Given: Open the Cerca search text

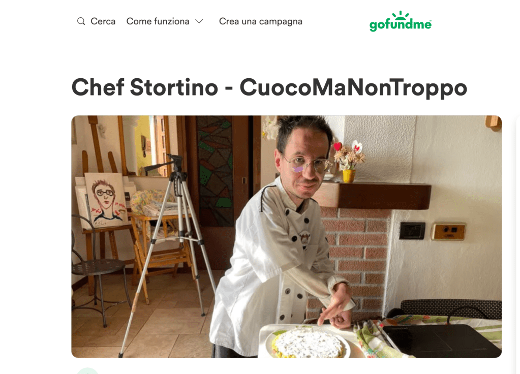Looking at the screenshot, I should [103, 21].
